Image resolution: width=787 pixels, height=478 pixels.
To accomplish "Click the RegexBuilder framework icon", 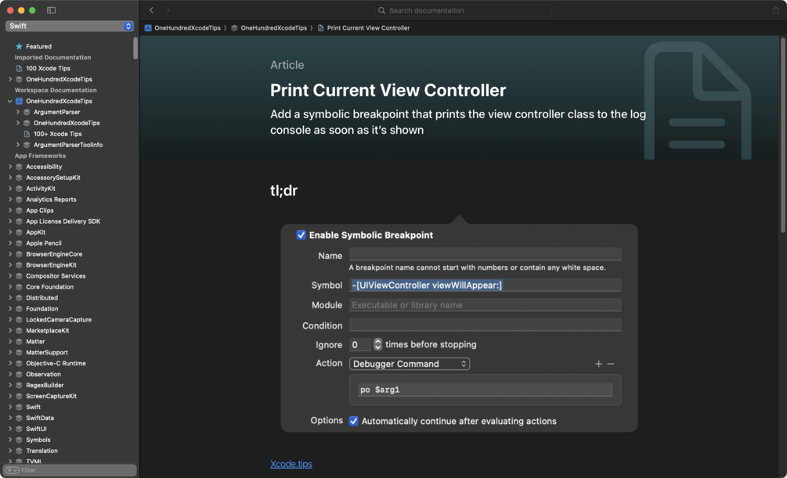I will click(x=19, y=385).
